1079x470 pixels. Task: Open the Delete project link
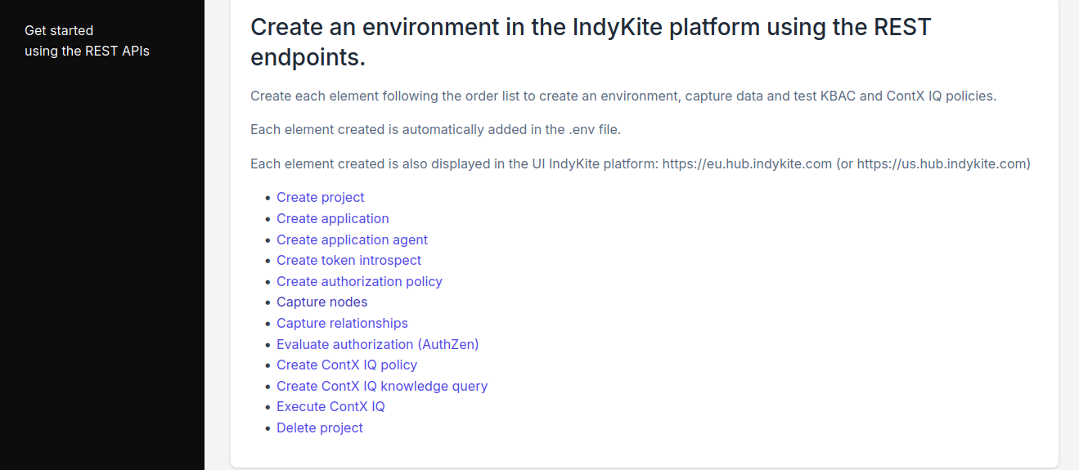point(319,427)
